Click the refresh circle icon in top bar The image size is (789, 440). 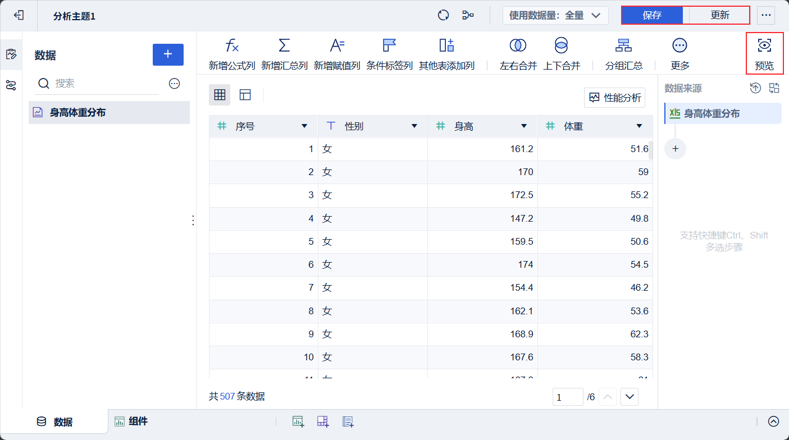click(444, 15)
